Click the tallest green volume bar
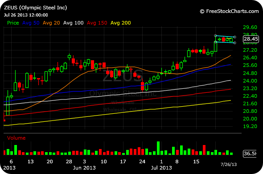This screenshot has height=174, width=263. 158,148
